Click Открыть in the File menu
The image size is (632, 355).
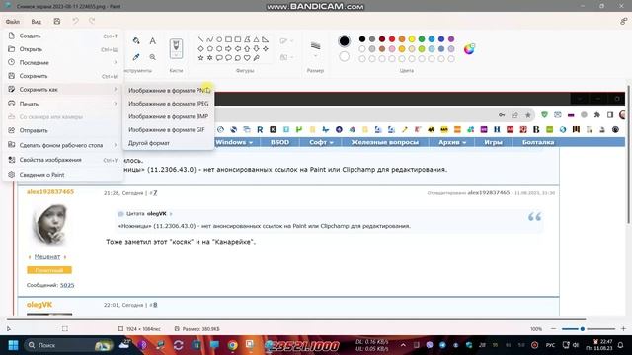63,49
